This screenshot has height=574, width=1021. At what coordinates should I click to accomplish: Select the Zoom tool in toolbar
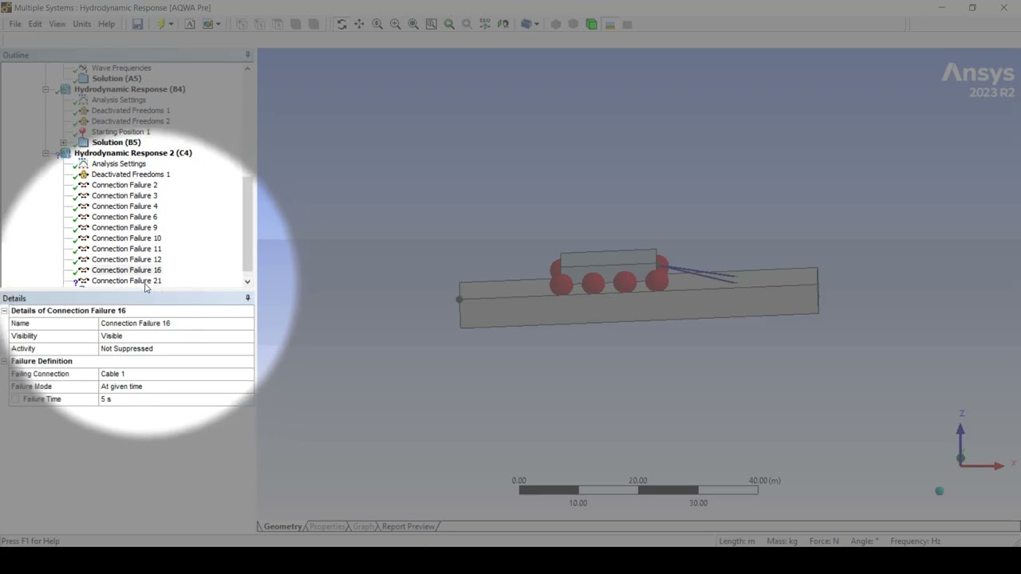pyautogui.click(x=377, y=24)
